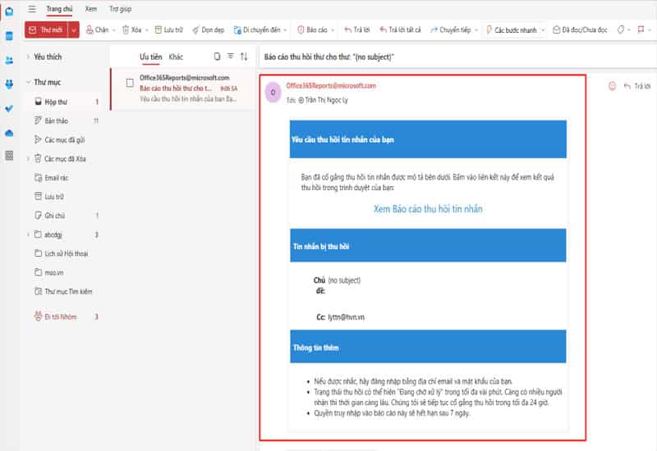Open the Email rác junk folder
The image size is (657, 451).
(x=63, y=178)
